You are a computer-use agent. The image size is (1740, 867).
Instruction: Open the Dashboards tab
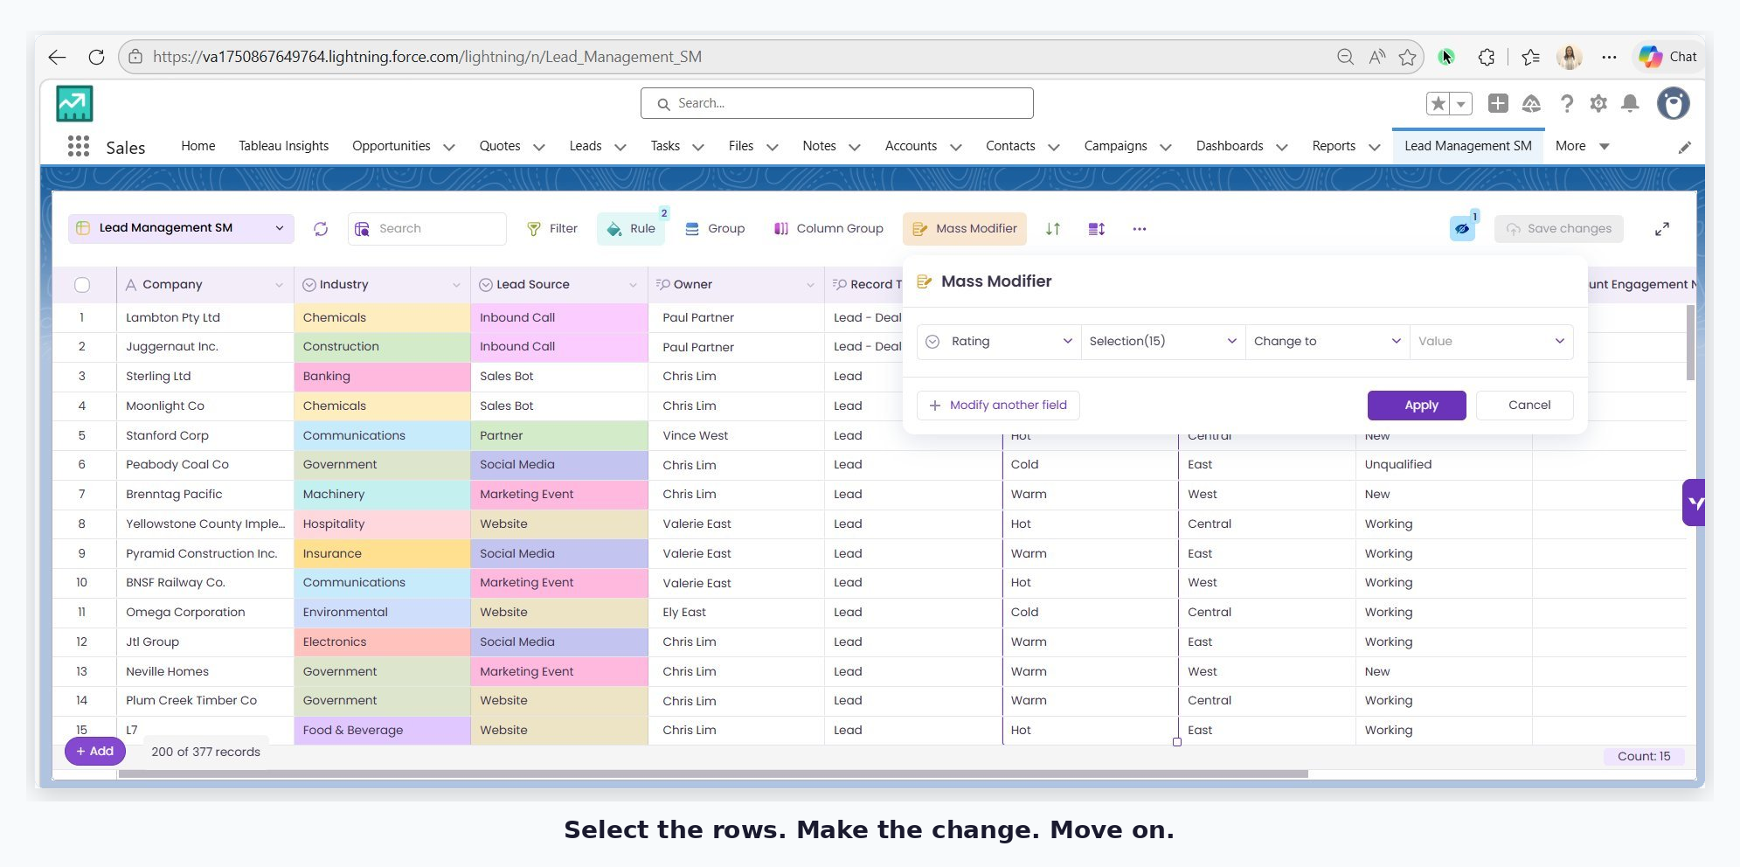pos(1230,146)
